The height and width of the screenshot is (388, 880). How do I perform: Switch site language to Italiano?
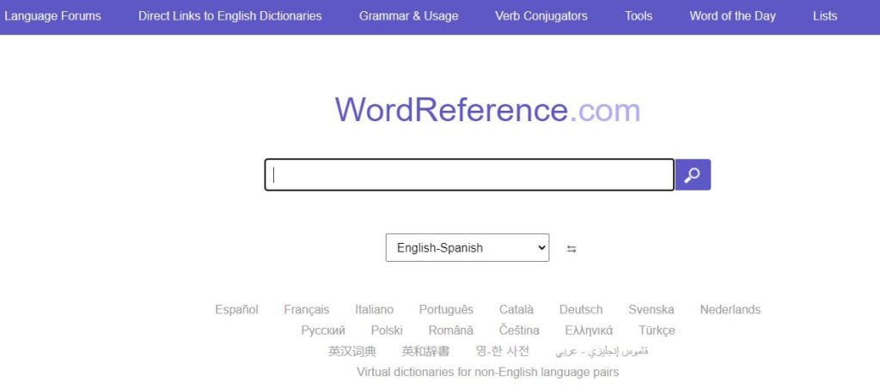pyautogui.click(x=375, y=310)
